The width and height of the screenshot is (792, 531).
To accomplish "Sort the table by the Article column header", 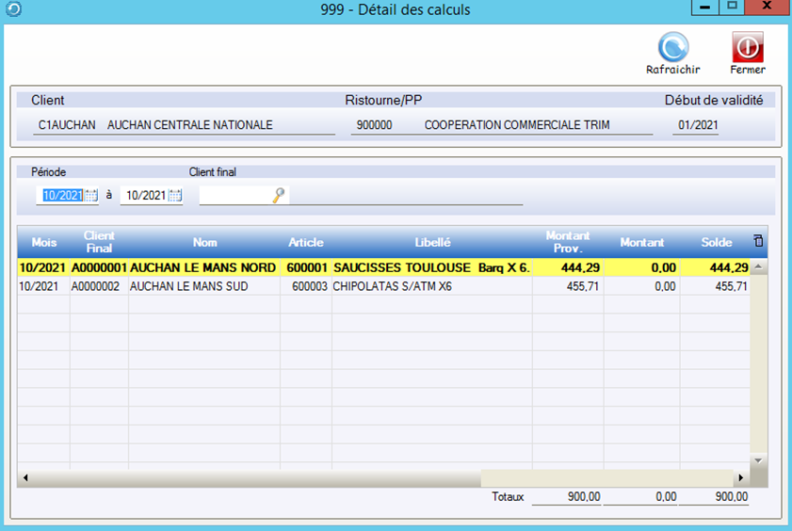I will [305, 243].
